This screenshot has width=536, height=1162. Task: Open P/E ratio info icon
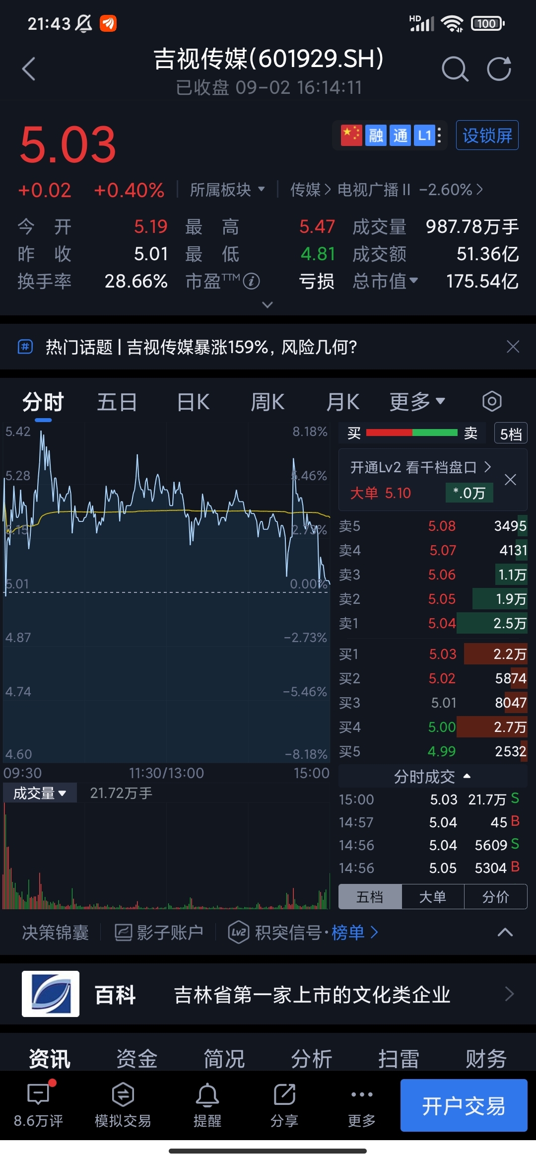click(252, 282)
